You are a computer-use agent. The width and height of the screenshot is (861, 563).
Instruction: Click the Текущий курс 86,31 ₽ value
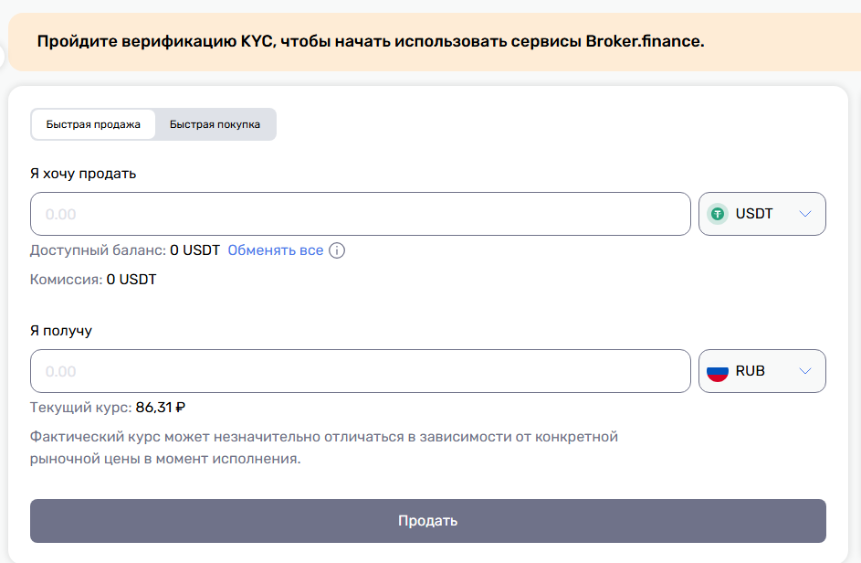click(x=161, y=408)
